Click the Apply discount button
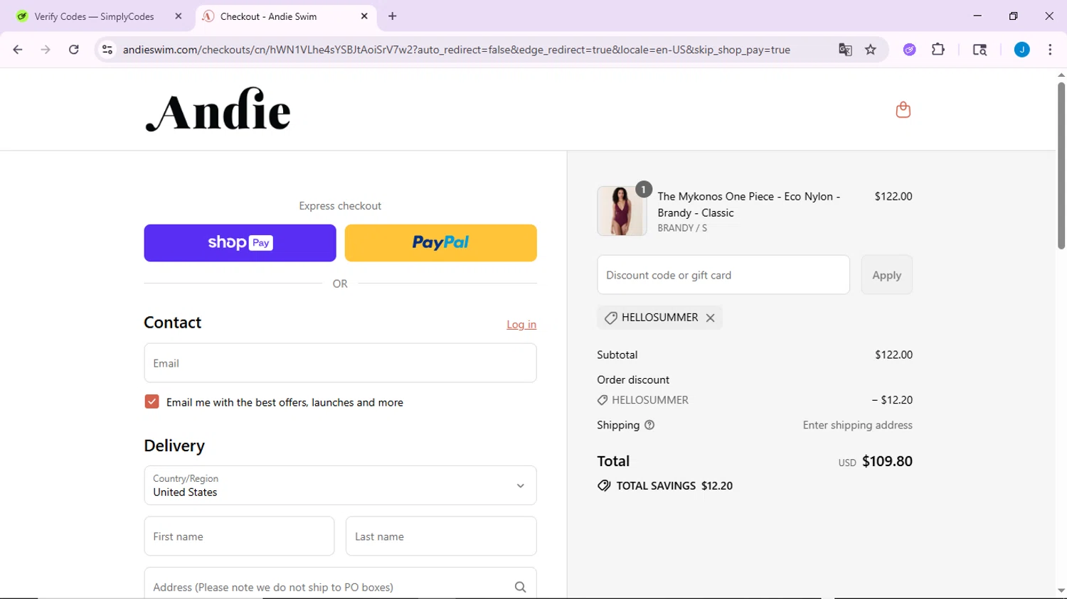Image resolution: width=1067 pixels, height=599 pixels. (x=886, y=275)
